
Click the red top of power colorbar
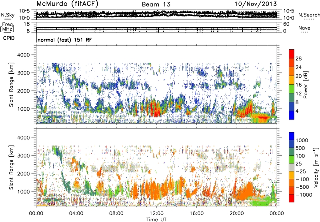(292, 54)
